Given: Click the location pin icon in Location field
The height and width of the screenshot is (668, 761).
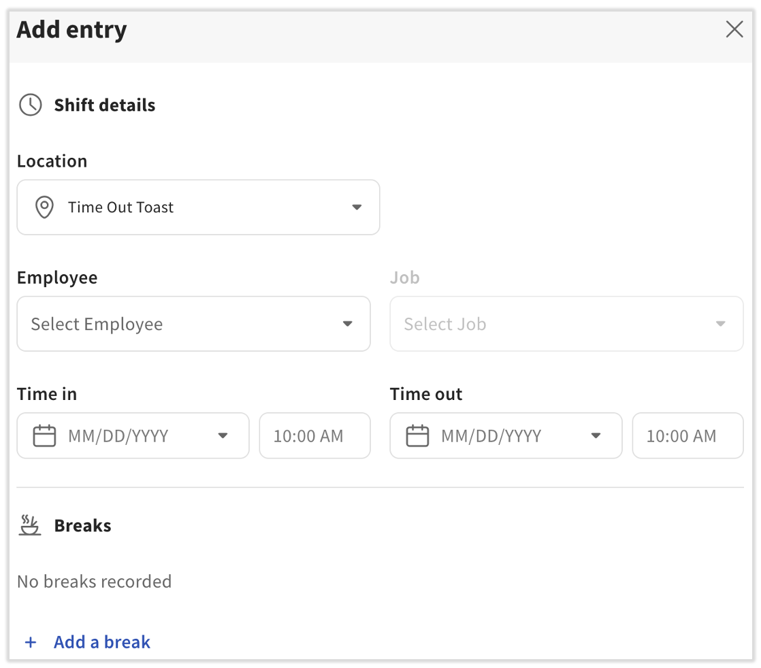Looking at the screenshot, I should point(45,207).
